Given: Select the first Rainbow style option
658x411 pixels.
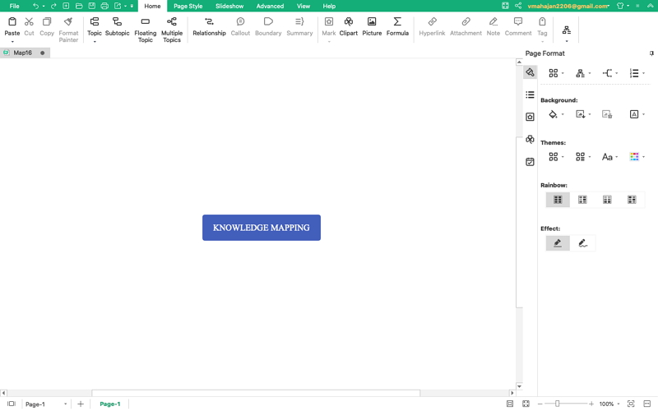Looking at the screenshot, I should (558, 200).
